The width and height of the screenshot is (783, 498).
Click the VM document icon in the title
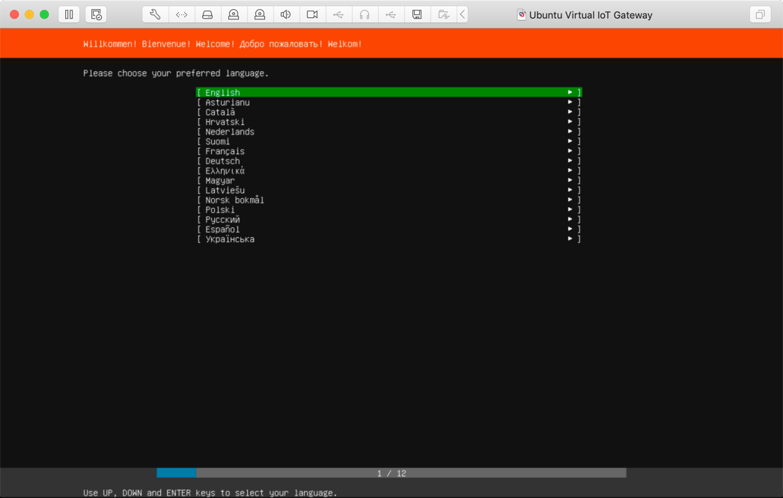521,14
